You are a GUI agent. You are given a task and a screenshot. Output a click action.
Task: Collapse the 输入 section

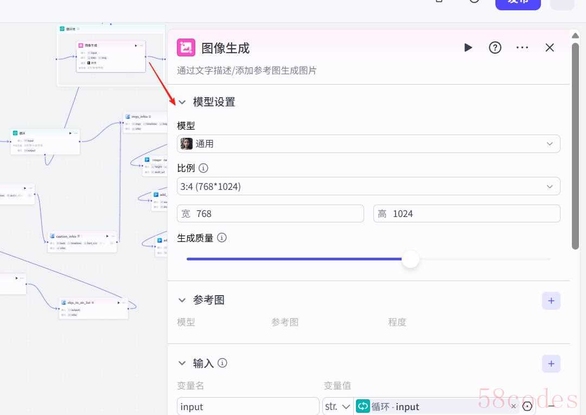click(182, 363)
